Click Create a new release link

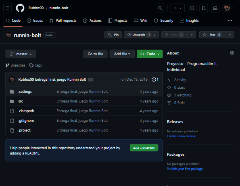(x=181, y=136)
